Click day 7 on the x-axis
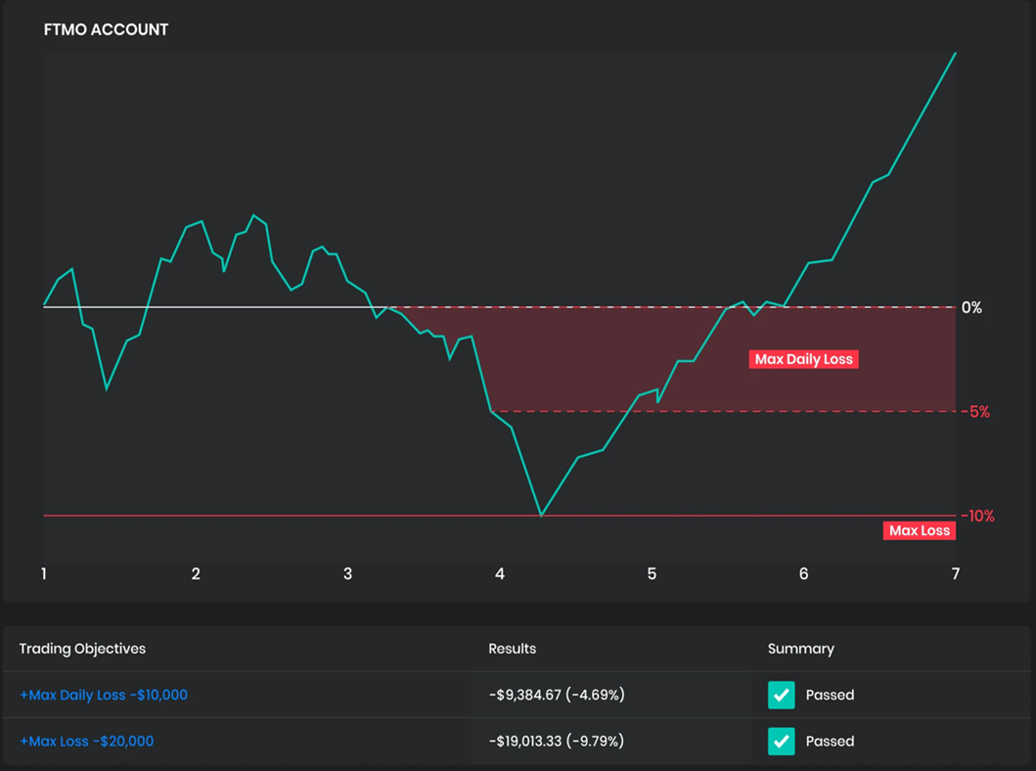This screenshot has width=1036, height=771. [955, 574]
